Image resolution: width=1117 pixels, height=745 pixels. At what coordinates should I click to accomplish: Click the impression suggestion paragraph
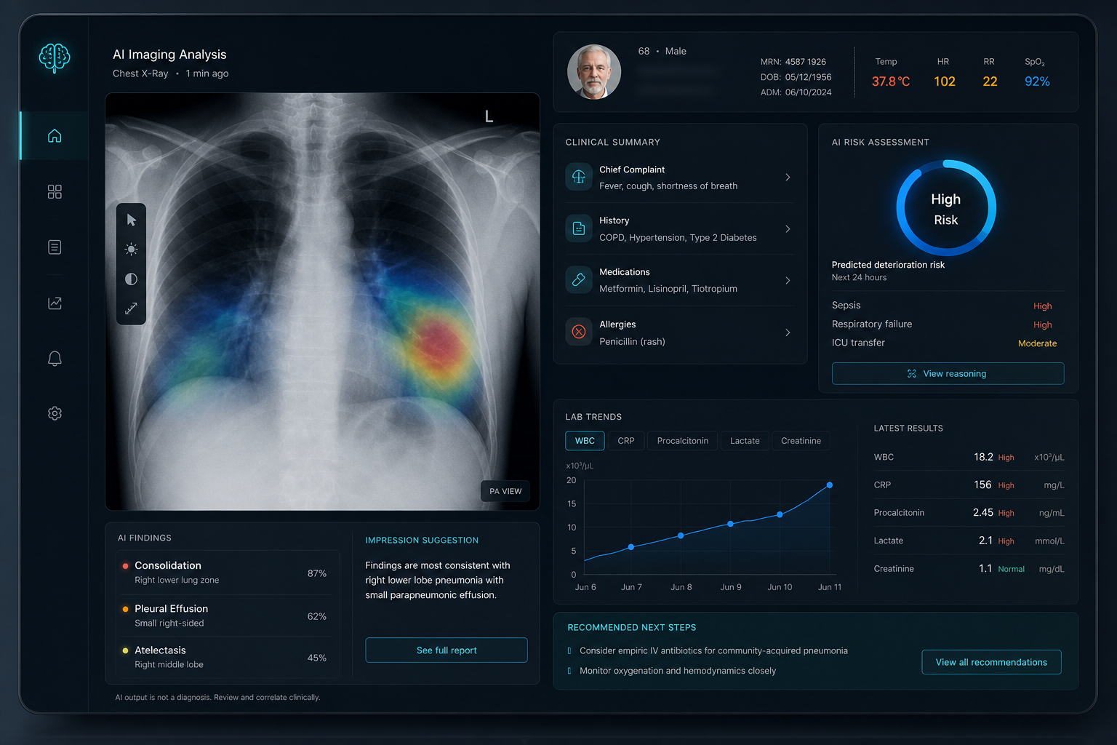coord(438,580)
